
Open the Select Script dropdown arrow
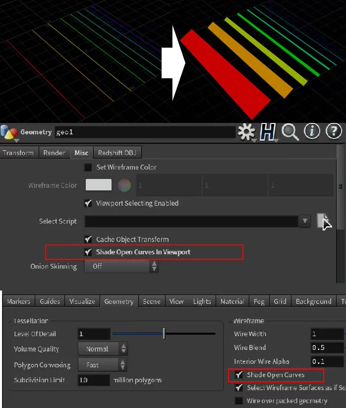click(x=305, y=221)
